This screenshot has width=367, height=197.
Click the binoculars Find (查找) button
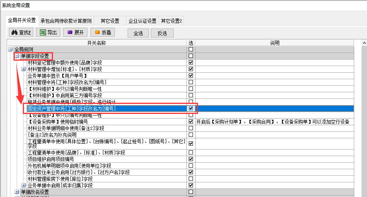[21, 33]
